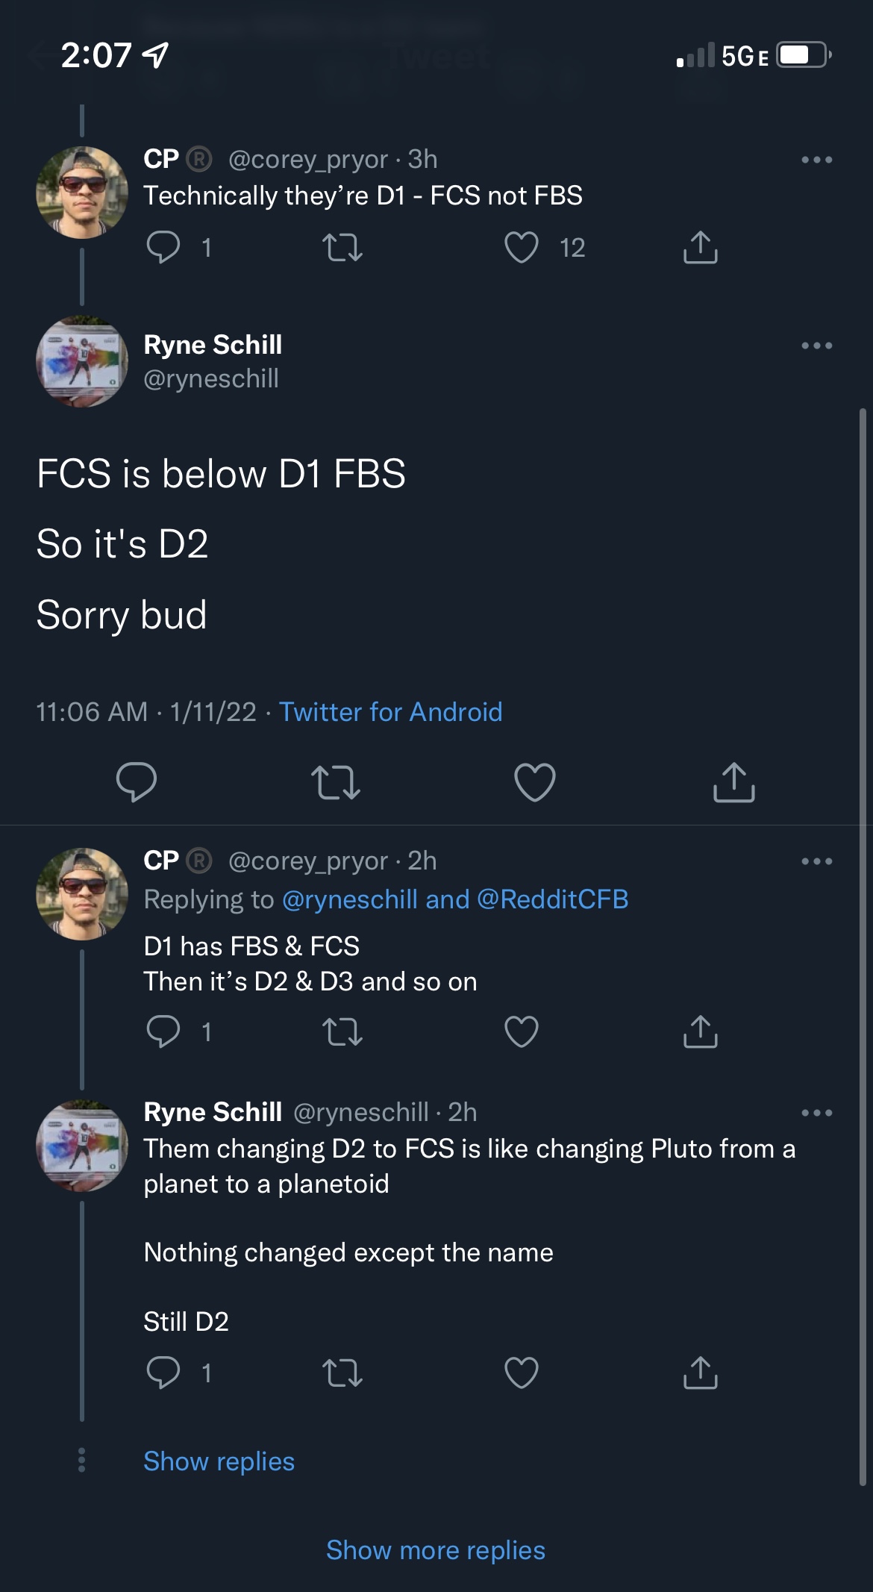Retweet the main 'FCS is below D1 FBS' tweet
The width and height of the screenshot is (873, 1592).
[x=335, y=782]
